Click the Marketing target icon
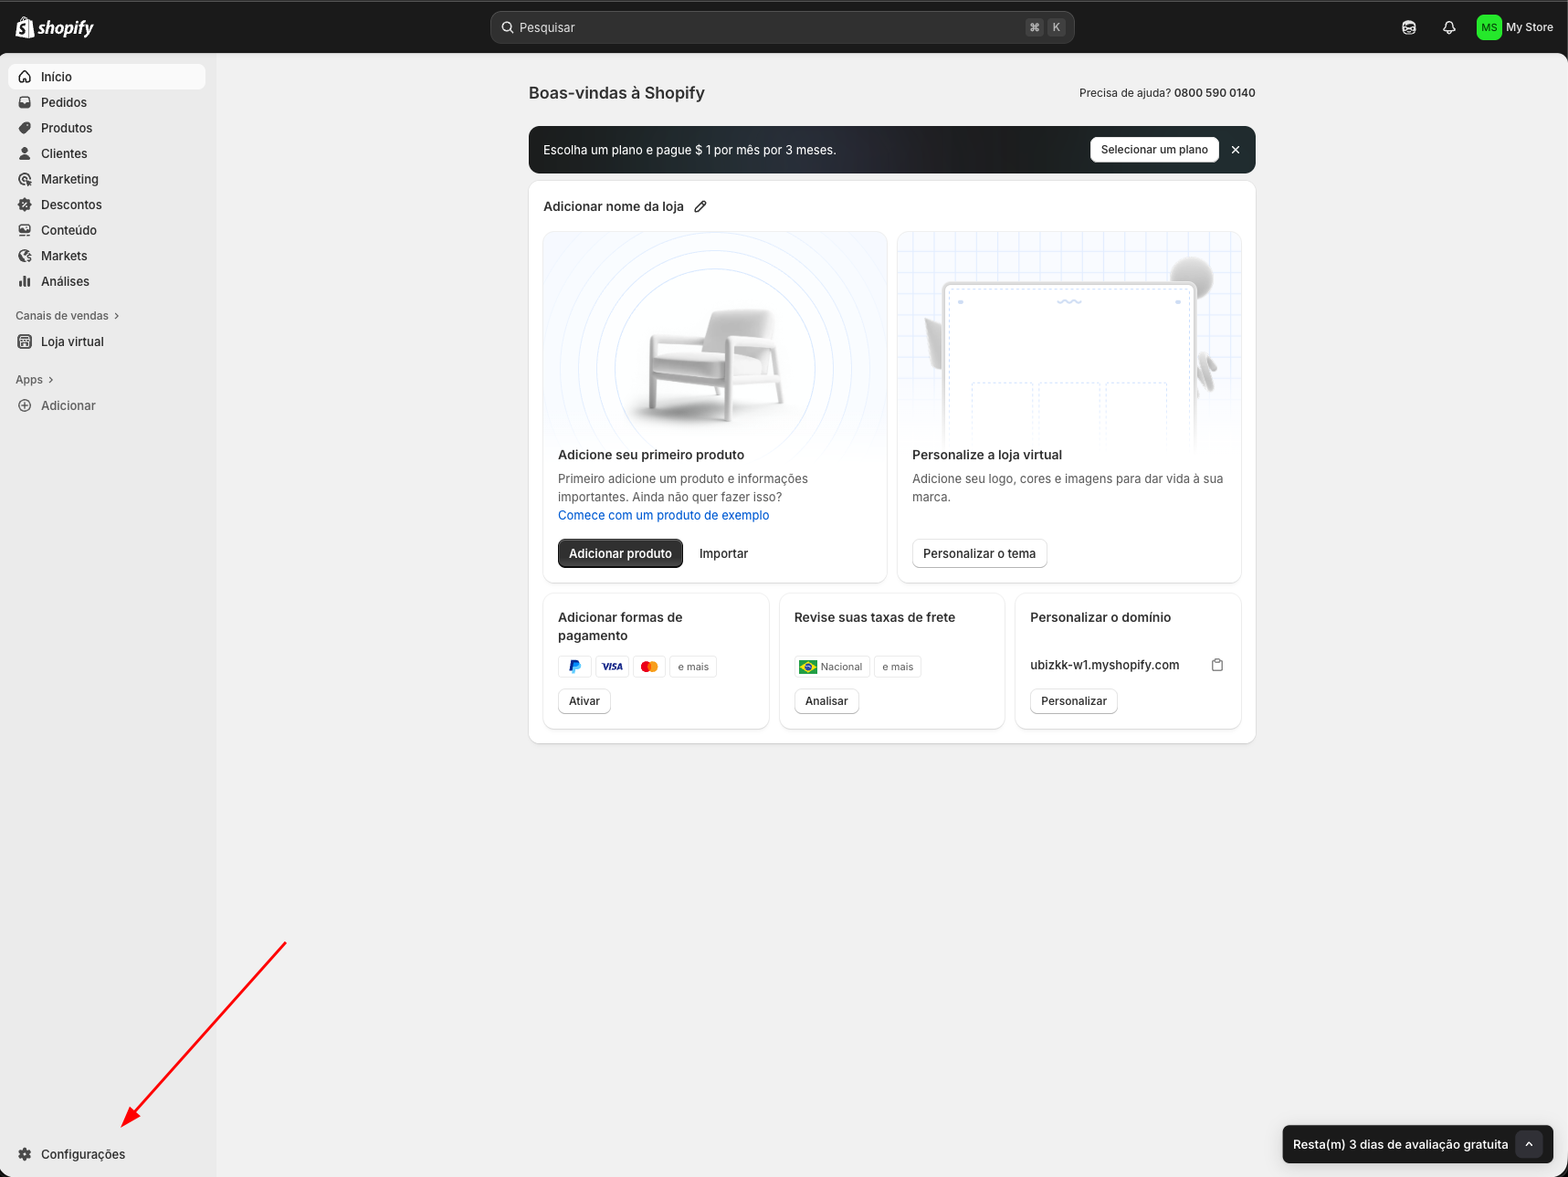 (25, 179)
